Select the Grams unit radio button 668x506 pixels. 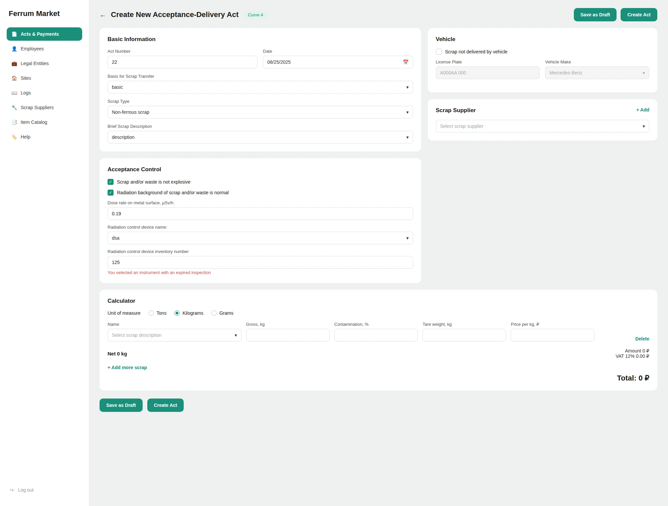pyautogui.click(x=214, y=313)
